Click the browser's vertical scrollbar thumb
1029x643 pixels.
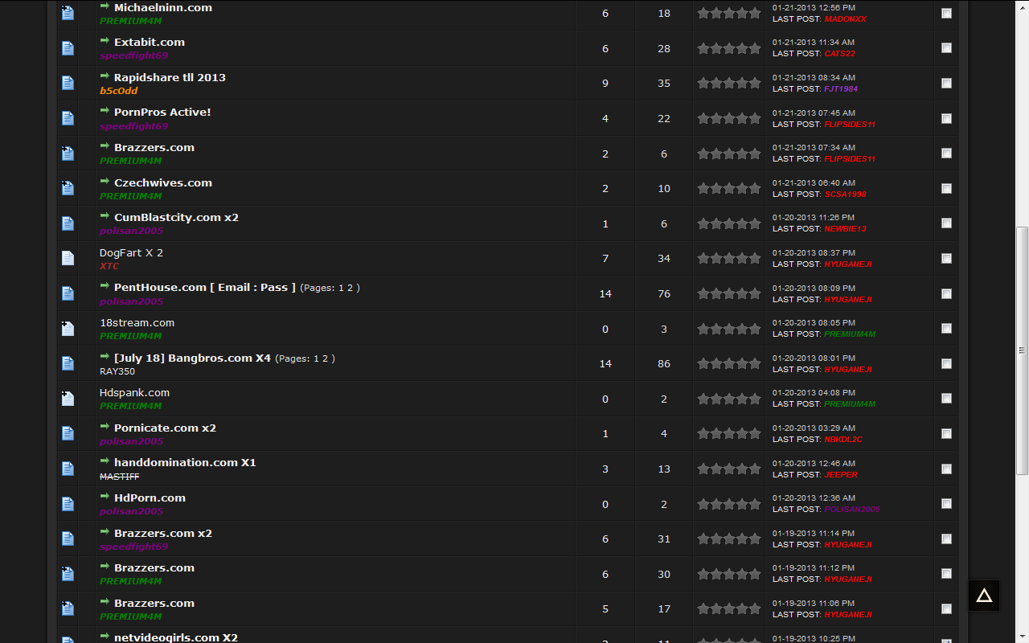(1022, 350)
